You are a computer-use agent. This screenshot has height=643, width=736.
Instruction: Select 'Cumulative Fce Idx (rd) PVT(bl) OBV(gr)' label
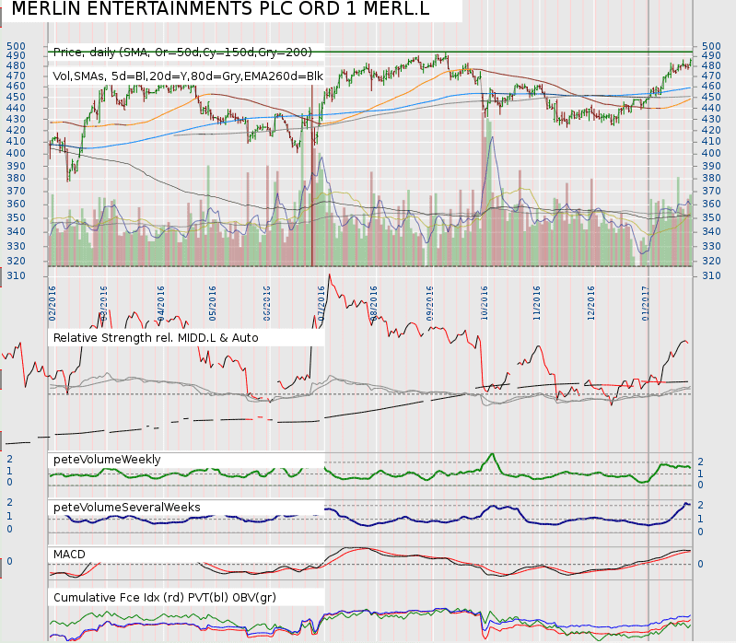(165, 598)
